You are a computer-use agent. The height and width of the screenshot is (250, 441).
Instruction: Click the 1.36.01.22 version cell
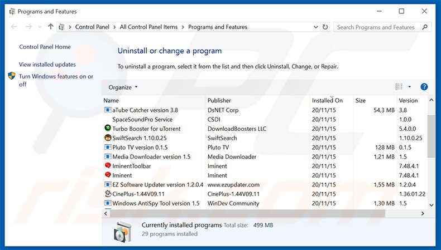coord(412,194)
